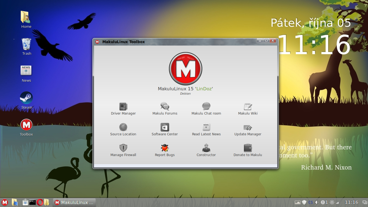The width and height of the screenshot is (368, 207).
Task: Switch keyboard layout via the CS indicator
Action: (x=311, y=202)
